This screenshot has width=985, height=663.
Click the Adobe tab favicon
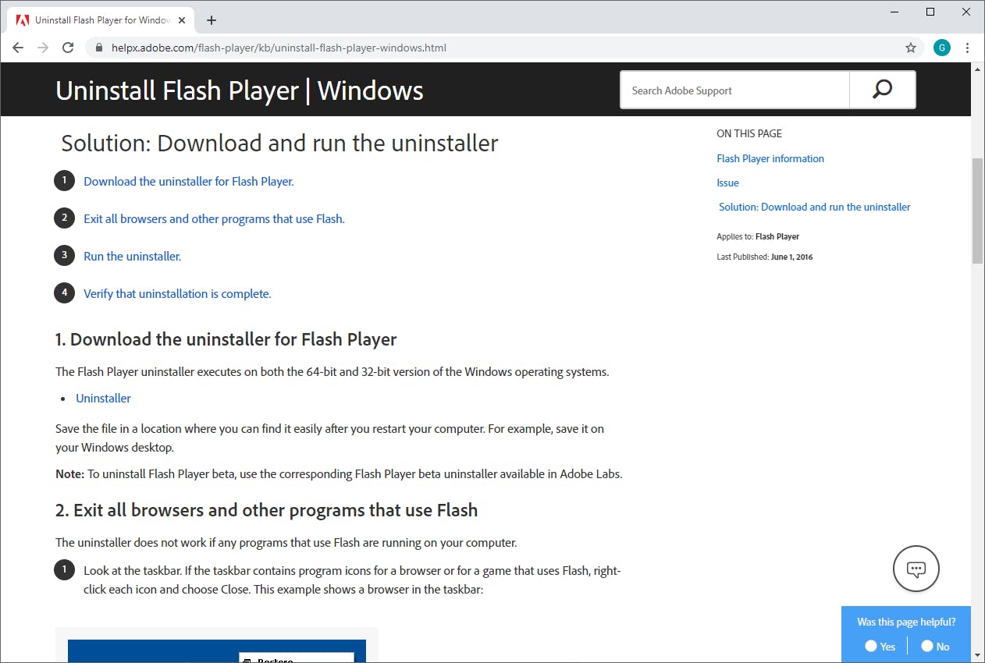pyautogui.click(x=23, y=20)
